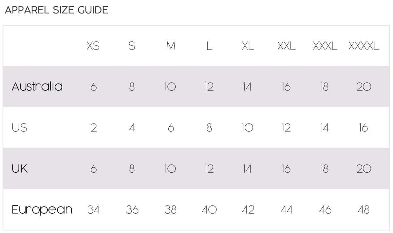Click UK size 18 under XXXL

click(325, 169)
